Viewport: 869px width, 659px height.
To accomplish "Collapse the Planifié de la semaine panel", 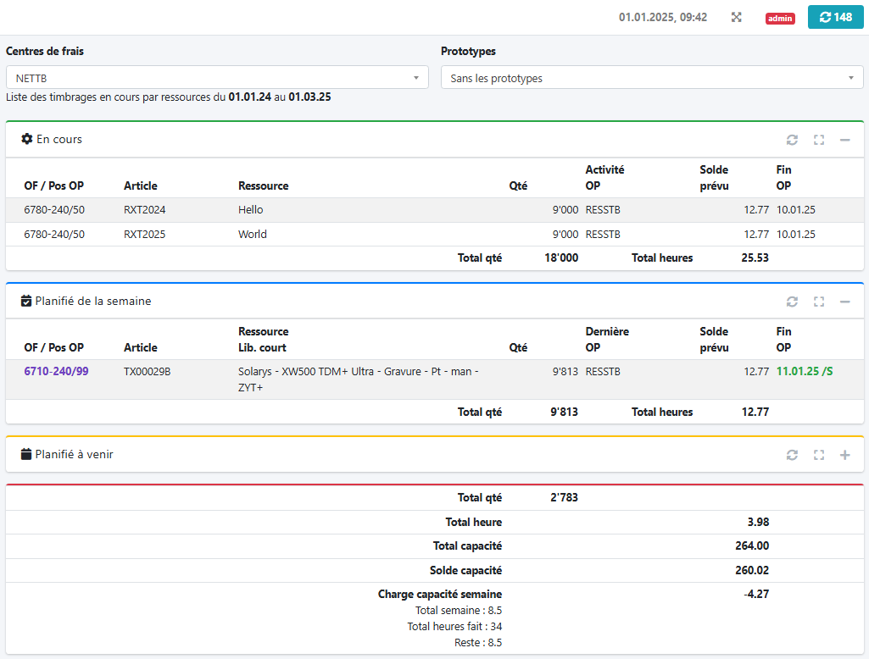I will click(844, 302).
